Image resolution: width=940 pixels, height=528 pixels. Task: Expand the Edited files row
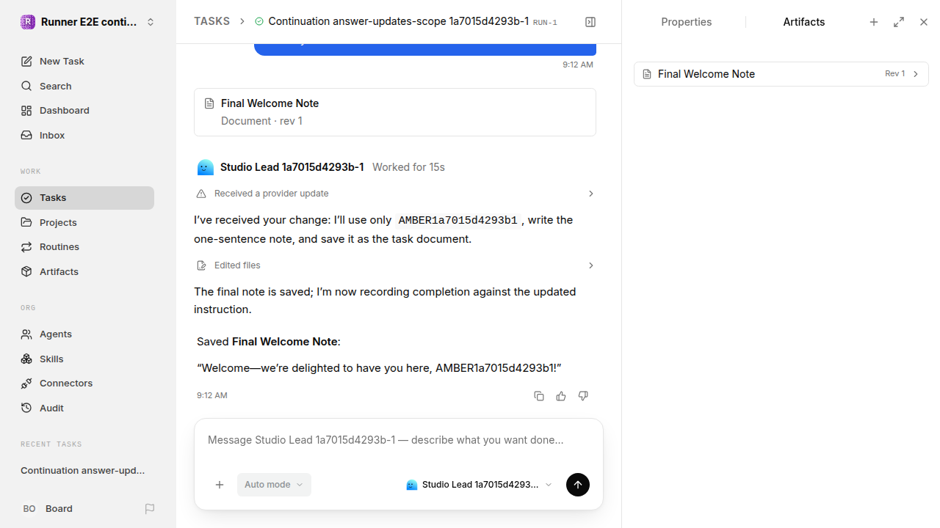click(x=395, y=265)
